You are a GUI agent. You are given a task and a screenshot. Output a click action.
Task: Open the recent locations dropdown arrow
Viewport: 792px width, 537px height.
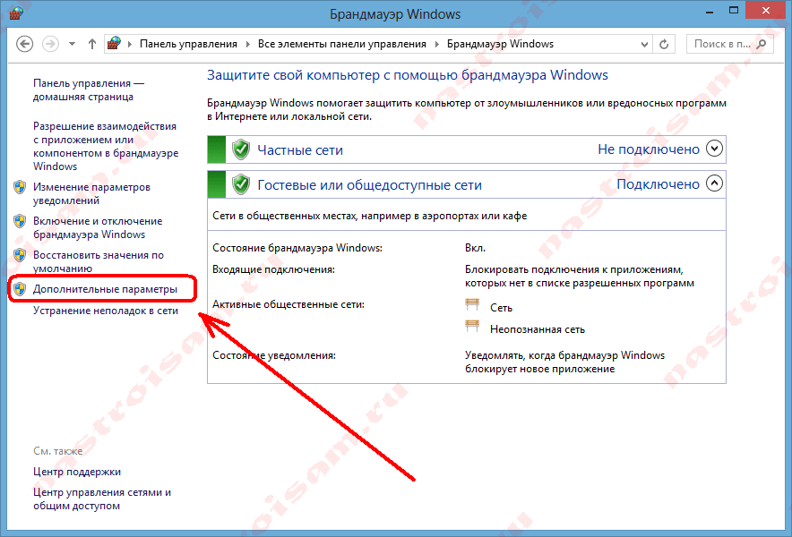(73, 44)
